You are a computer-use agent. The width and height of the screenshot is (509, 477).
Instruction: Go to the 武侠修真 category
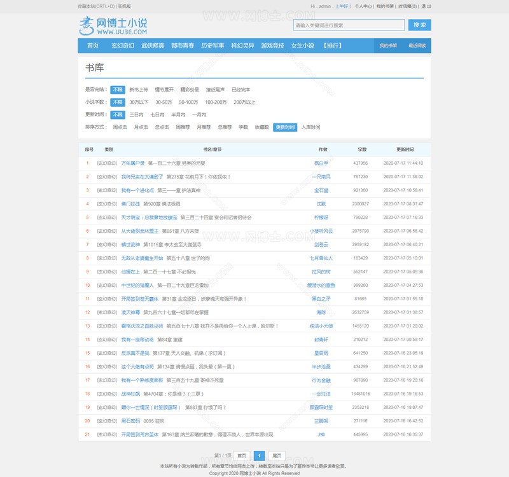153,46
